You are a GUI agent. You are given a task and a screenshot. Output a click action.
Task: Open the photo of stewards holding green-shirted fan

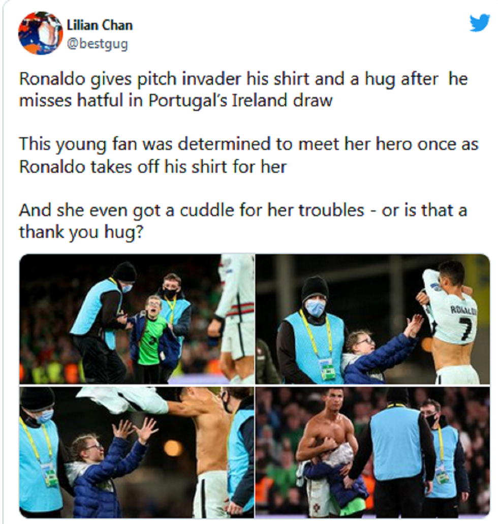click(137, 319)
